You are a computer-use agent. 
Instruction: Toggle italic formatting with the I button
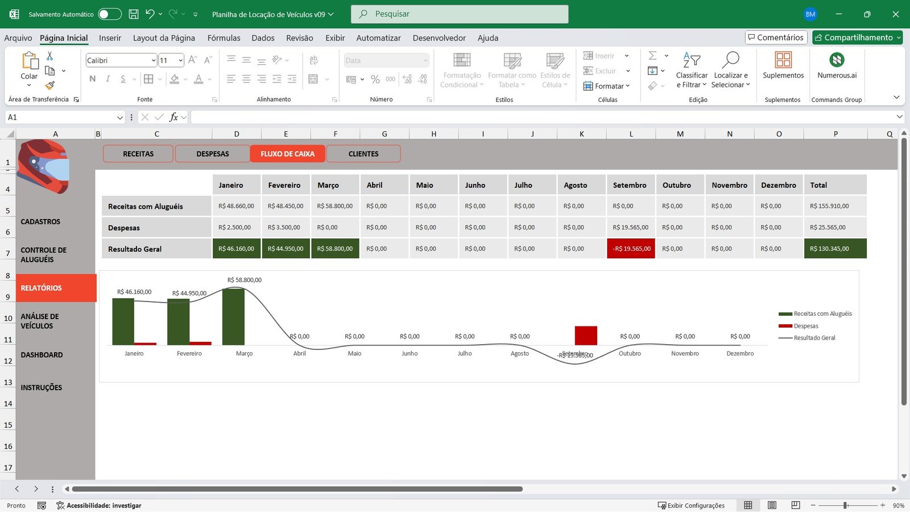pos(107,79)
